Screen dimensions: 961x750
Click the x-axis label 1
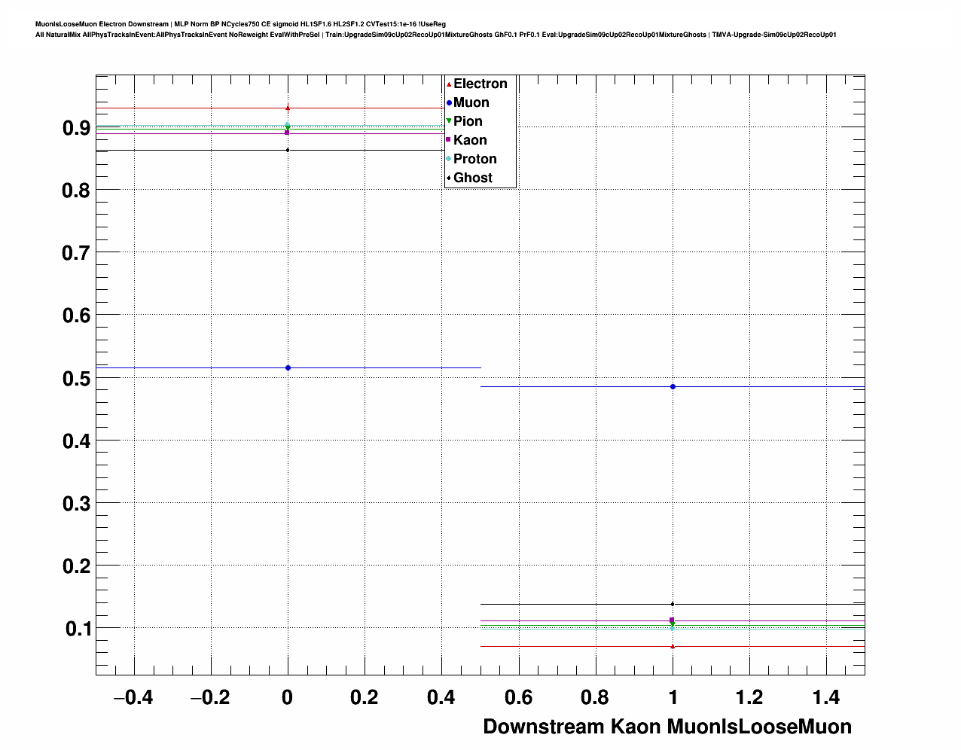(x=673, y=698)
